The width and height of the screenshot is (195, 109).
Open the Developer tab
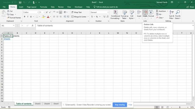[x=79, y=7]
